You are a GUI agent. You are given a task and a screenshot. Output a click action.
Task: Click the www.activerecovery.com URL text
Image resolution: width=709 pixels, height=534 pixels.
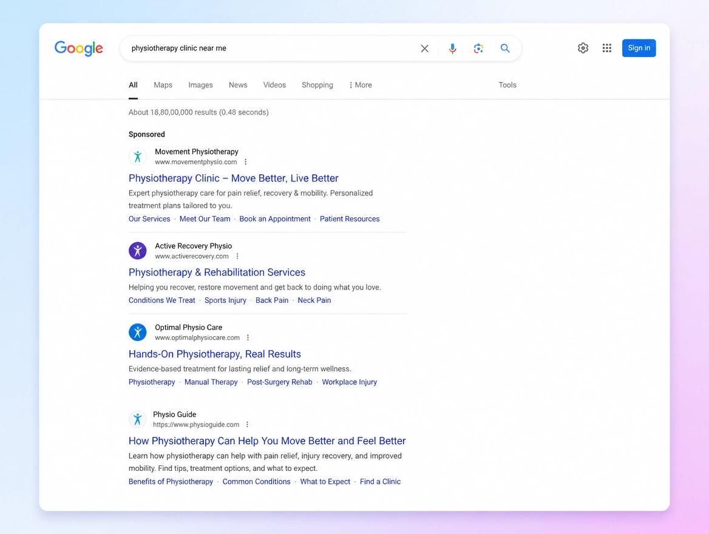click(192, 256)
